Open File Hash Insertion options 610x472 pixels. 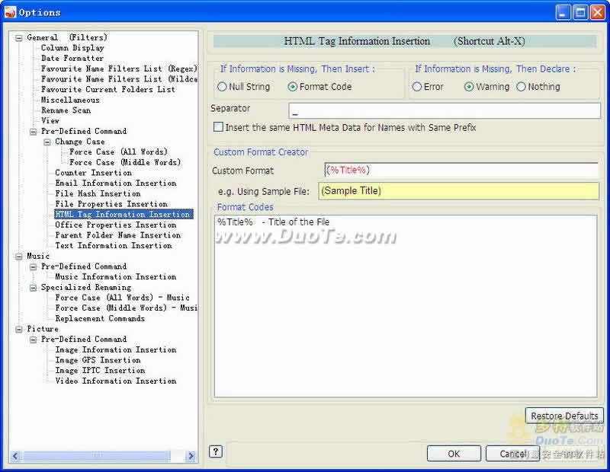coord(98,193)
